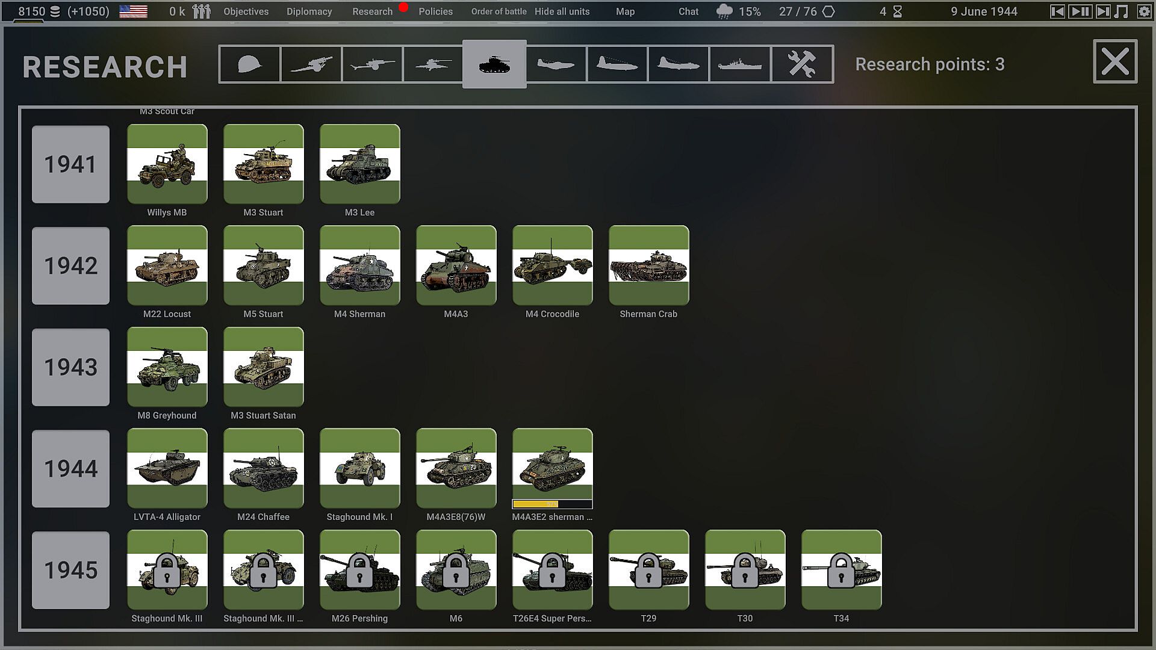This screenshot has width=1156, height=650.
Task: Open Order of battle
Action: click(499, 11)
